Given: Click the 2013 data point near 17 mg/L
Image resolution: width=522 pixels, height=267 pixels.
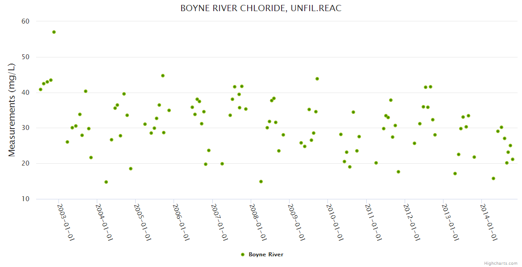Looking at the screenshot, I should [x=455, y=174].
